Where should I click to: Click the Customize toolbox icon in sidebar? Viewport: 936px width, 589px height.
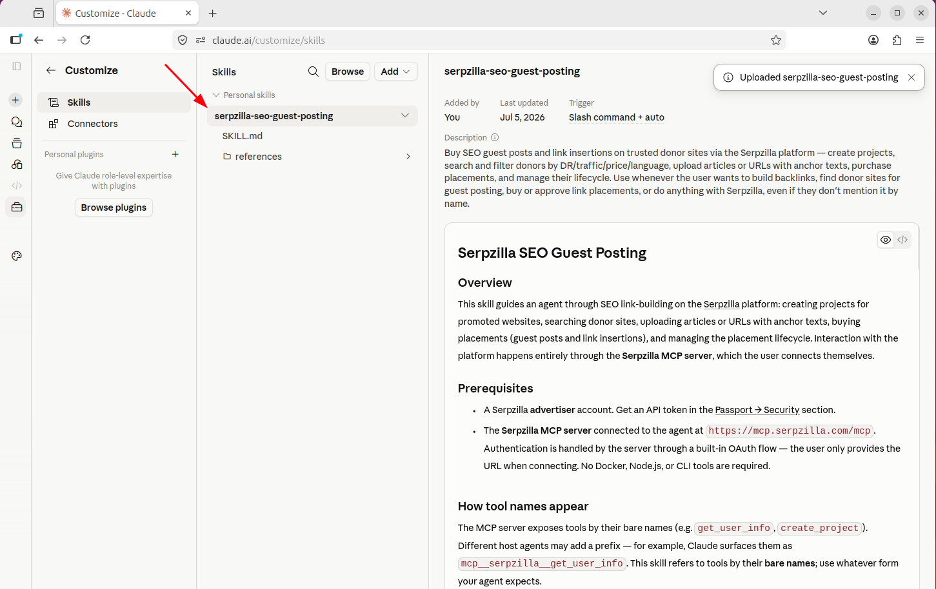tap(17, 207)
